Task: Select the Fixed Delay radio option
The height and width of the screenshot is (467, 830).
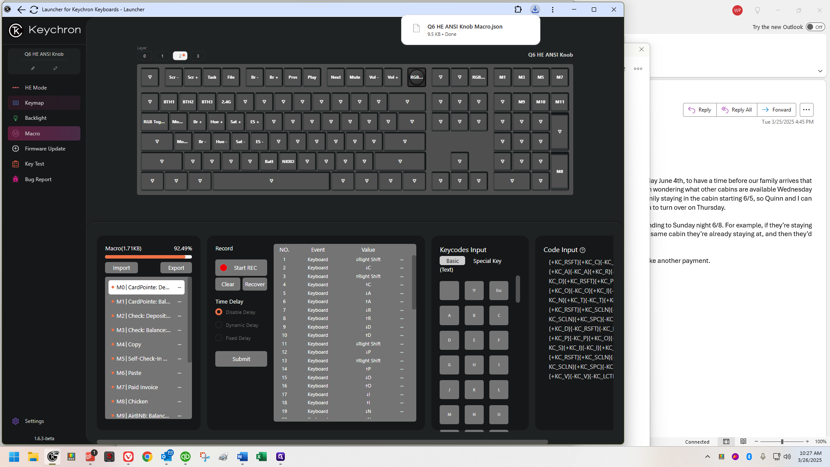Action: pos(219,338)
